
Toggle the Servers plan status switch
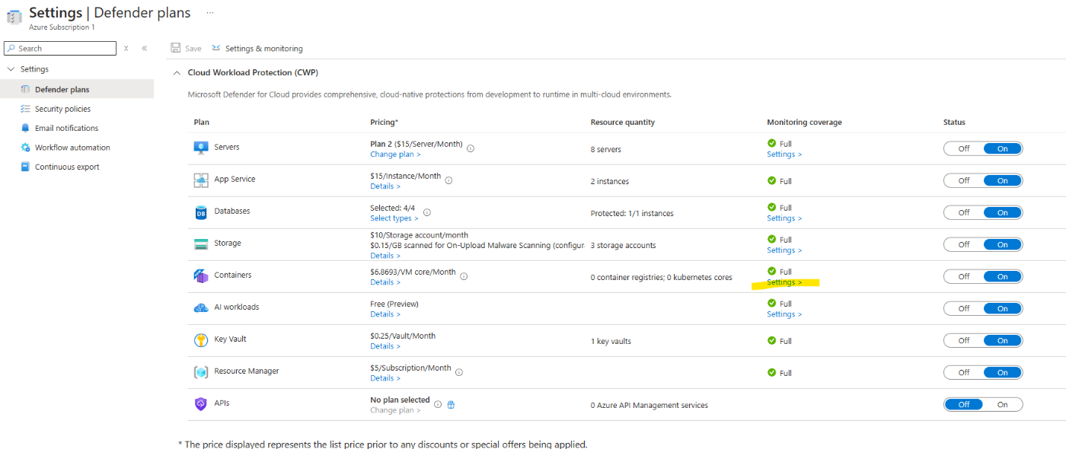pyautogui.click(x=983, y=148)
